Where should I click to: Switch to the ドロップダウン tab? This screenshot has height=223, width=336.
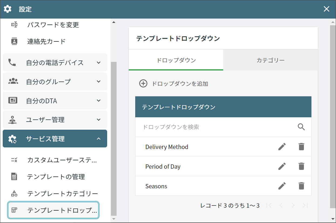tap(176, 60)
